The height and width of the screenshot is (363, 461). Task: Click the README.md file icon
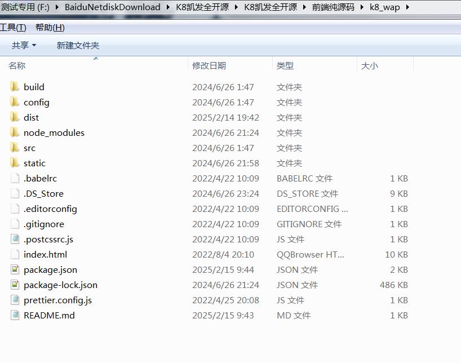[x=15, y=315]
